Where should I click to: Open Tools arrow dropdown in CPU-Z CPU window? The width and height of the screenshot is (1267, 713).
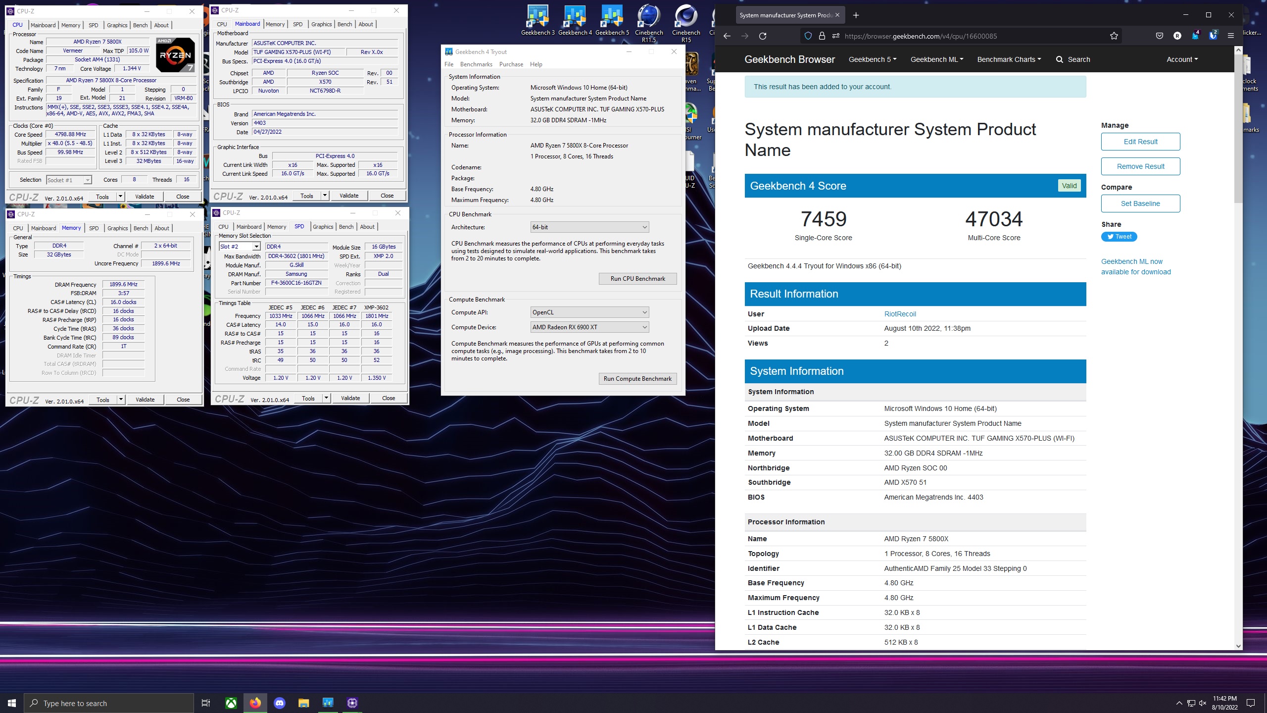pyautogui.click(x=120, y=197)
